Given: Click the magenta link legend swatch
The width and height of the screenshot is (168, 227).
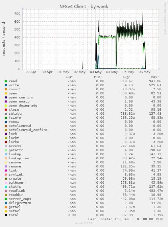Looking at the screenshot, I should tap(6, 171).
